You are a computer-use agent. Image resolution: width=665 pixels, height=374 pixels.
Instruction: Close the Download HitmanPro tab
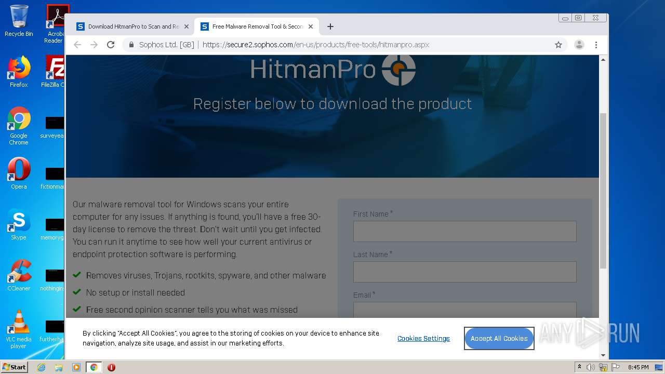186,26
